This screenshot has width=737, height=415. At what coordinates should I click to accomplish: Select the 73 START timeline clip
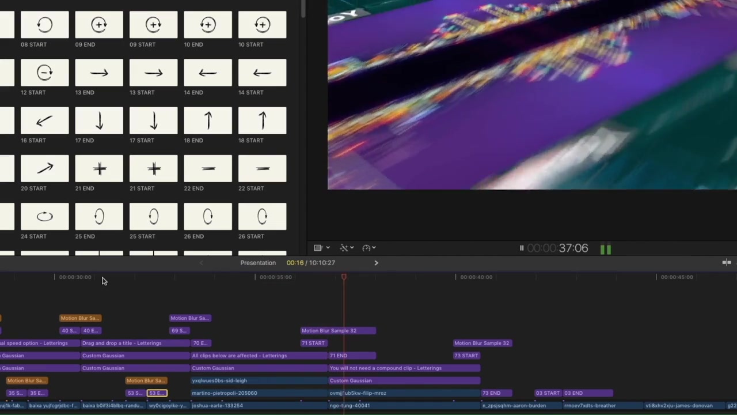[467, 356]
